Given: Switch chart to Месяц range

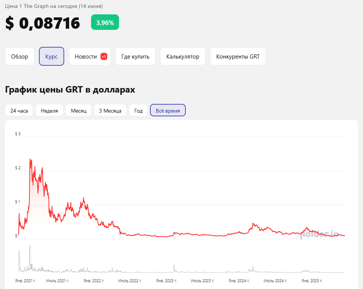Looking at the screenshot, I should 79,111.
